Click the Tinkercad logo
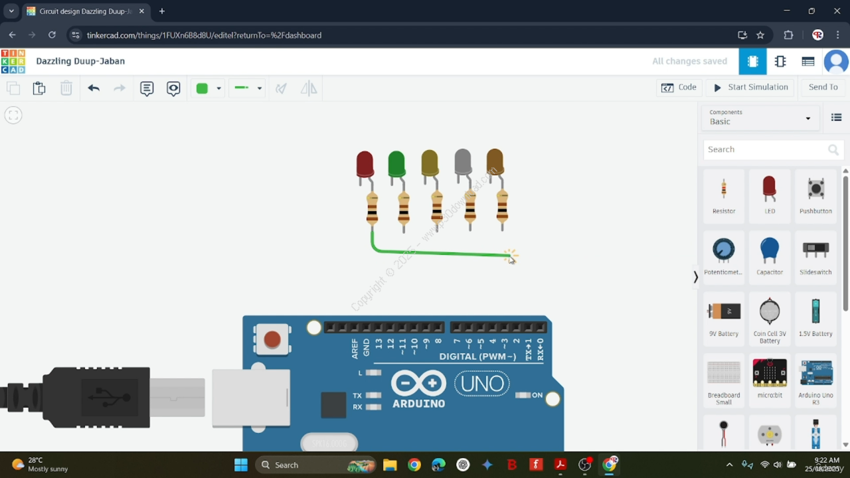 [x=13, y=61]
